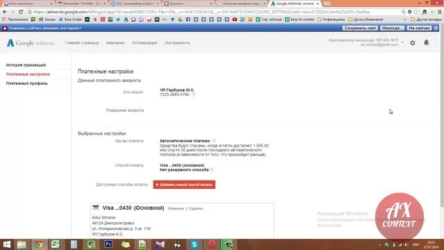444x250 pixels.
Task: Open the Twitter bookmark icon
Action: [x=118, y=19]
